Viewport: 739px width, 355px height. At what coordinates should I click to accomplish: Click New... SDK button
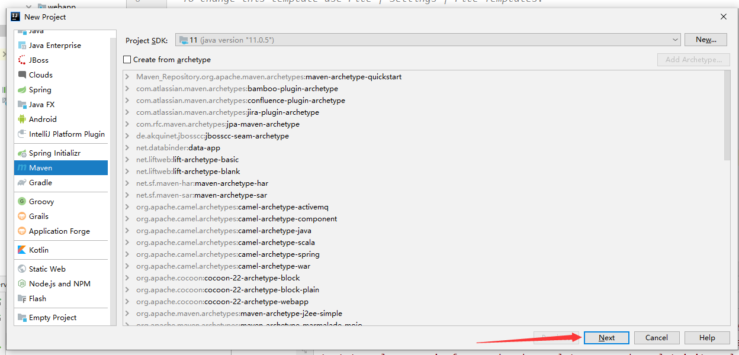pos(706,40)
